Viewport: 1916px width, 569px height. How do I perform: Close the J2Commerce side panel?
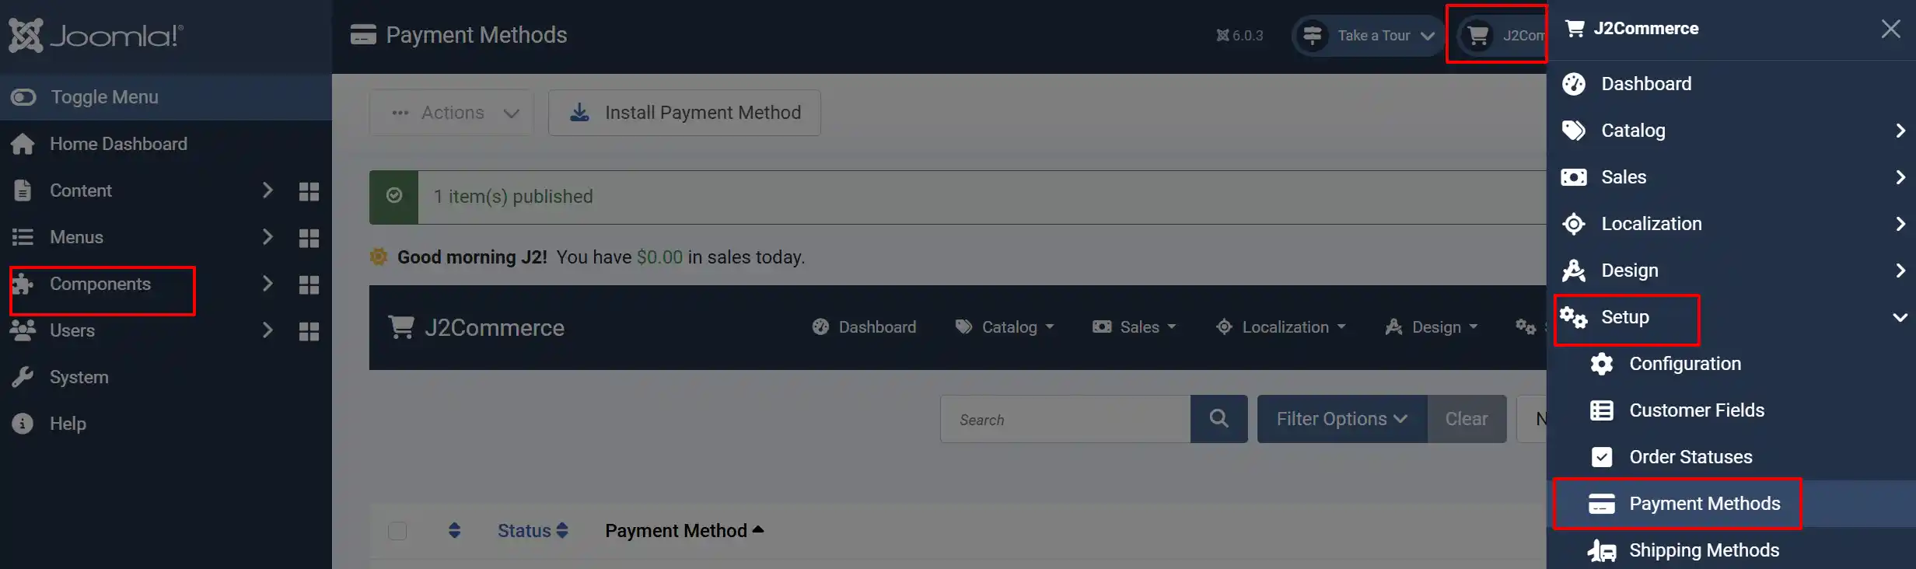point(1890,29)
